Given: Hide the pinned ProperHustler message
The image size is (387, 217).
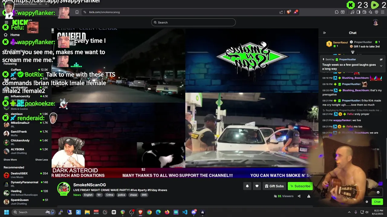Looking at the screenshot, I should [381, 60].
